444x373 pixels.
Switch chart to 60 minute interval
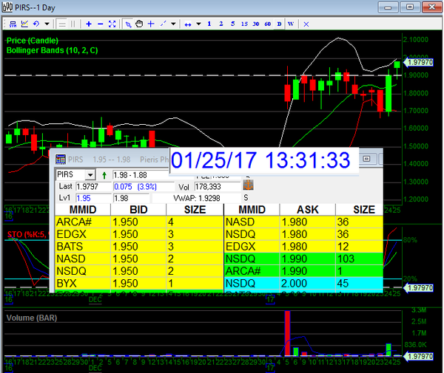tap(267, 24)
